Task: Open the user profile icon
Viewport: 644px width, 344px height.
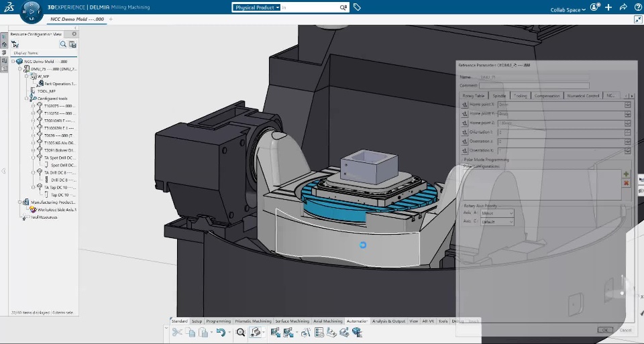Action: pyautogui.click(x=594, y=7)
